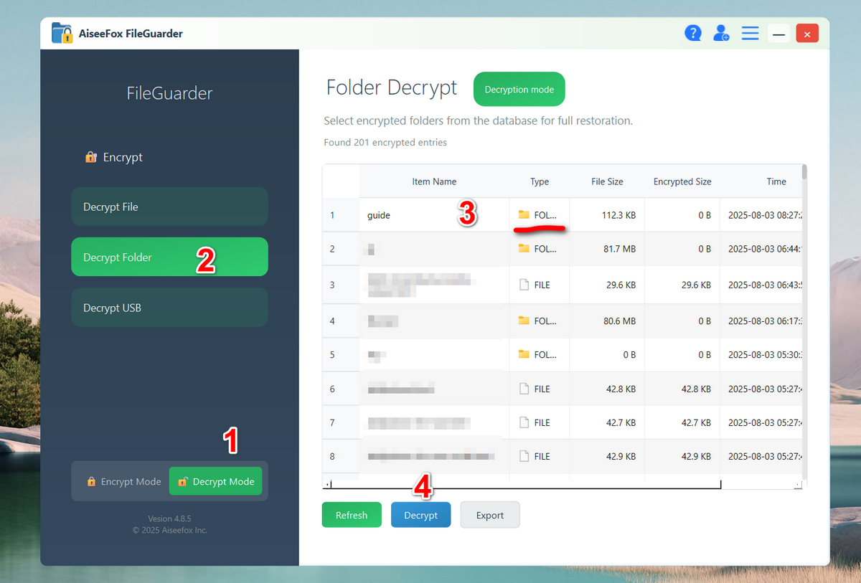Viewport: 861px width, 583px height.
Task: Click the AiseeFox FileGuarder logo icon
Action: coord(62,32)
